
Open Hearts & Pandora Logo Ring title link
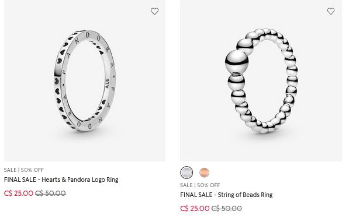tap(61, 180)
